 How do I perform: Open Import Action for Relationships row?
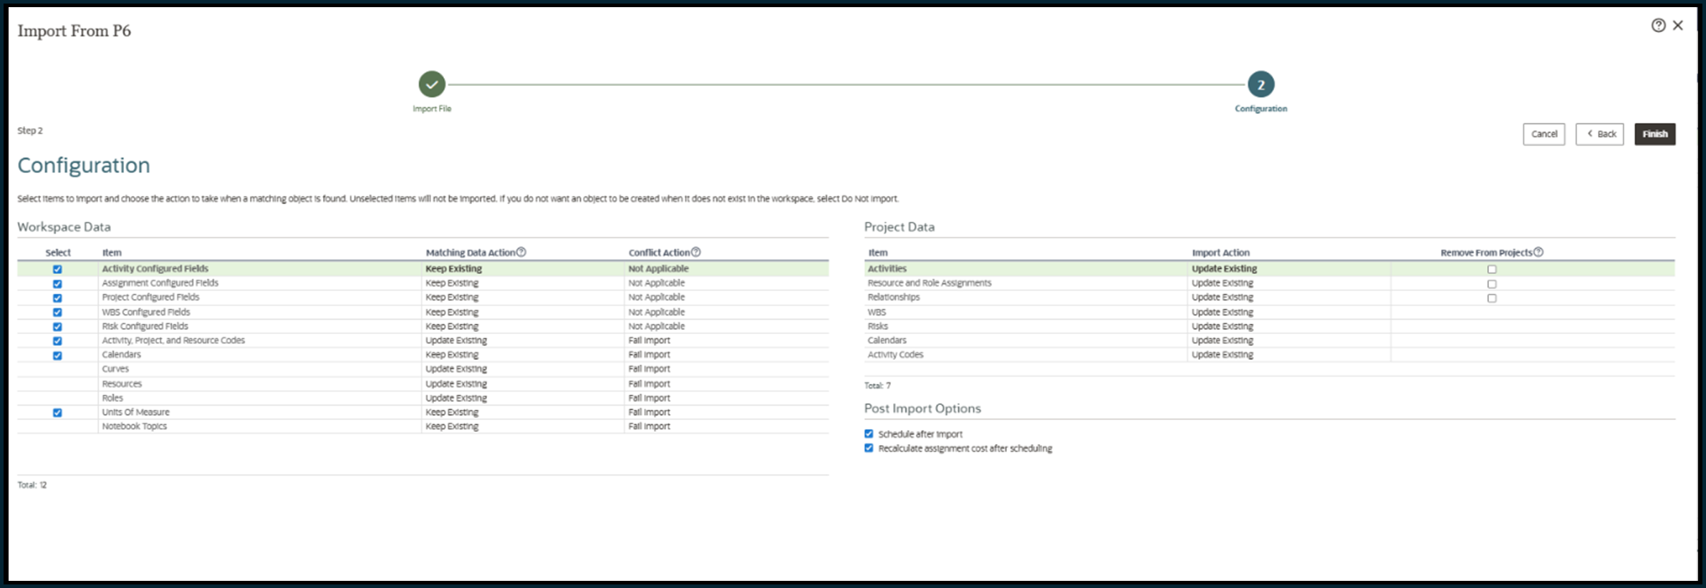tap(1289, 298)
